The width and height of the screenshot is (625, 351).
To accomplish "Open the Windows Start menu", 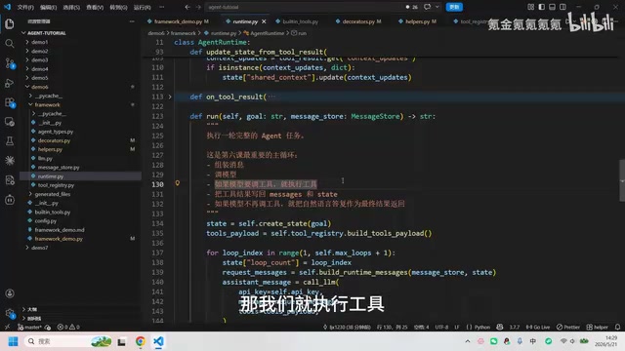I will tap(13, 341).
